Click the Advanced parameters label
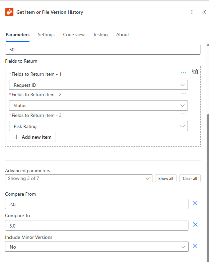Image resolution: width=209 pixels, height=262 pixels. (27, 171)
